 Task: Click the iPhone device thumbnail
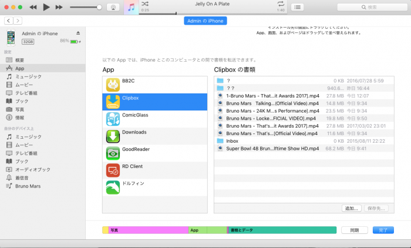point(11,38)
